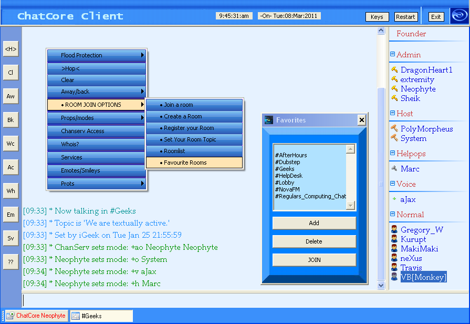
Task: Click the gavel icon beside Sheik
Action: coord(394,98)
